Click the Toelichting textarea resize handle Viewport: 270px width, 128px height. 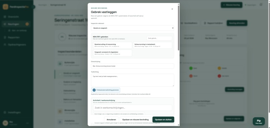point(173,86)
